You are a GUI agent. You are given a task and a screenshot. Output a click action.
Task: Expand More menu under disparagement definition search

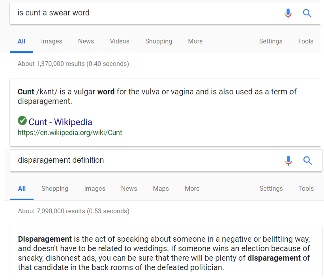tap(192, 188)
